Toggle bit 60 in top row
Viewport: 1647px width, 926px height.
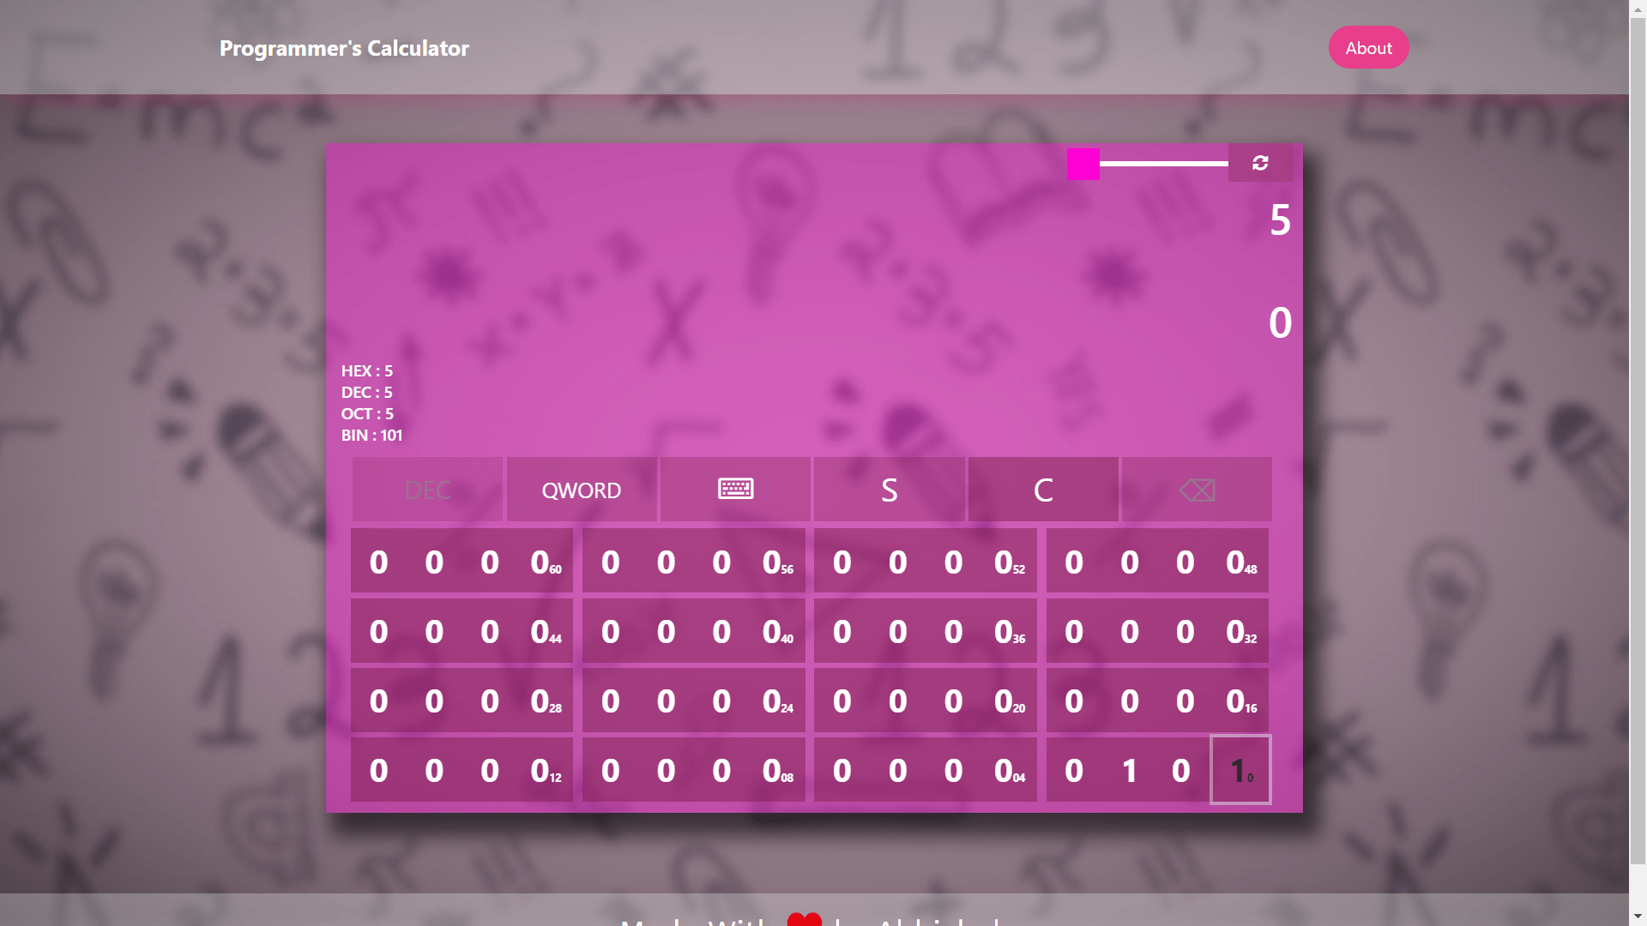click(x=540, y=562)
